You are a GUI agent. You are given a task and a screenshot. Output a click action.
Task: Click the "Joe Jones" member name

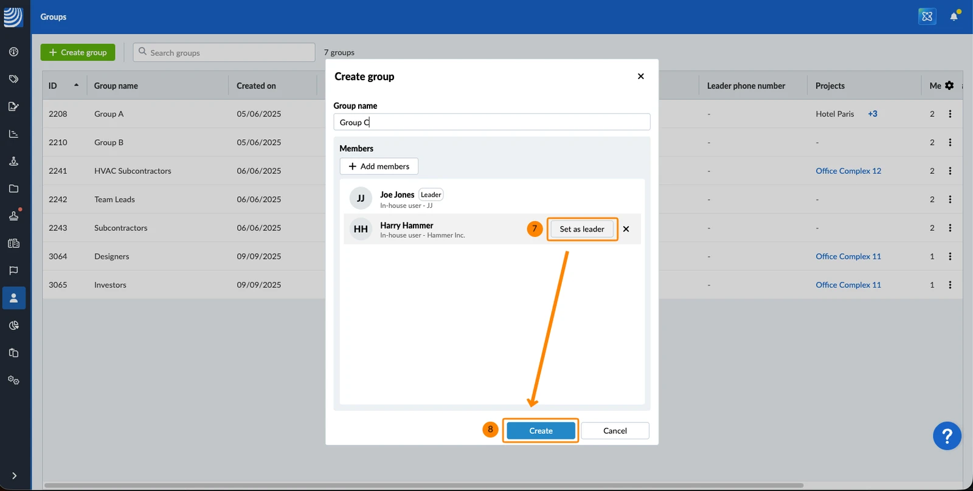pos(397,194)
